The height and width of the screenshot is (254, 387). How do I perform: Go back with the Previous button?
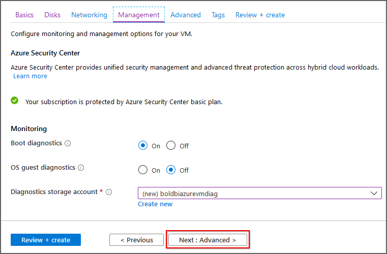click(x=136, y=240)
